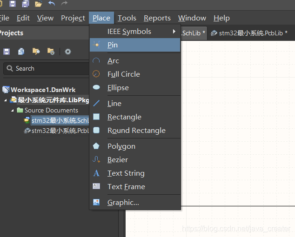This screenshot has height=237, width=295.
Task: Open the Help menu
Action: (x=221, y=18)
